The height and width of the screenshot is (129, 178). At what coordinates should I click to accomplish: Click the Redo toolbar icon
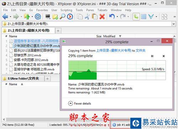pos(123,17)
